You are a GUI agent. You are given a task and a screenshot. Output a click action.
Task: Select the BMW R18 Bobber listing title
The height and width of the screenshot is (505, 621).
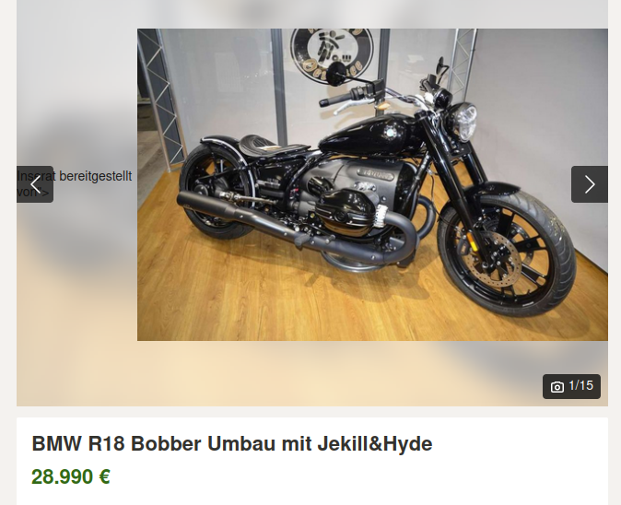(x=231, y=443)
